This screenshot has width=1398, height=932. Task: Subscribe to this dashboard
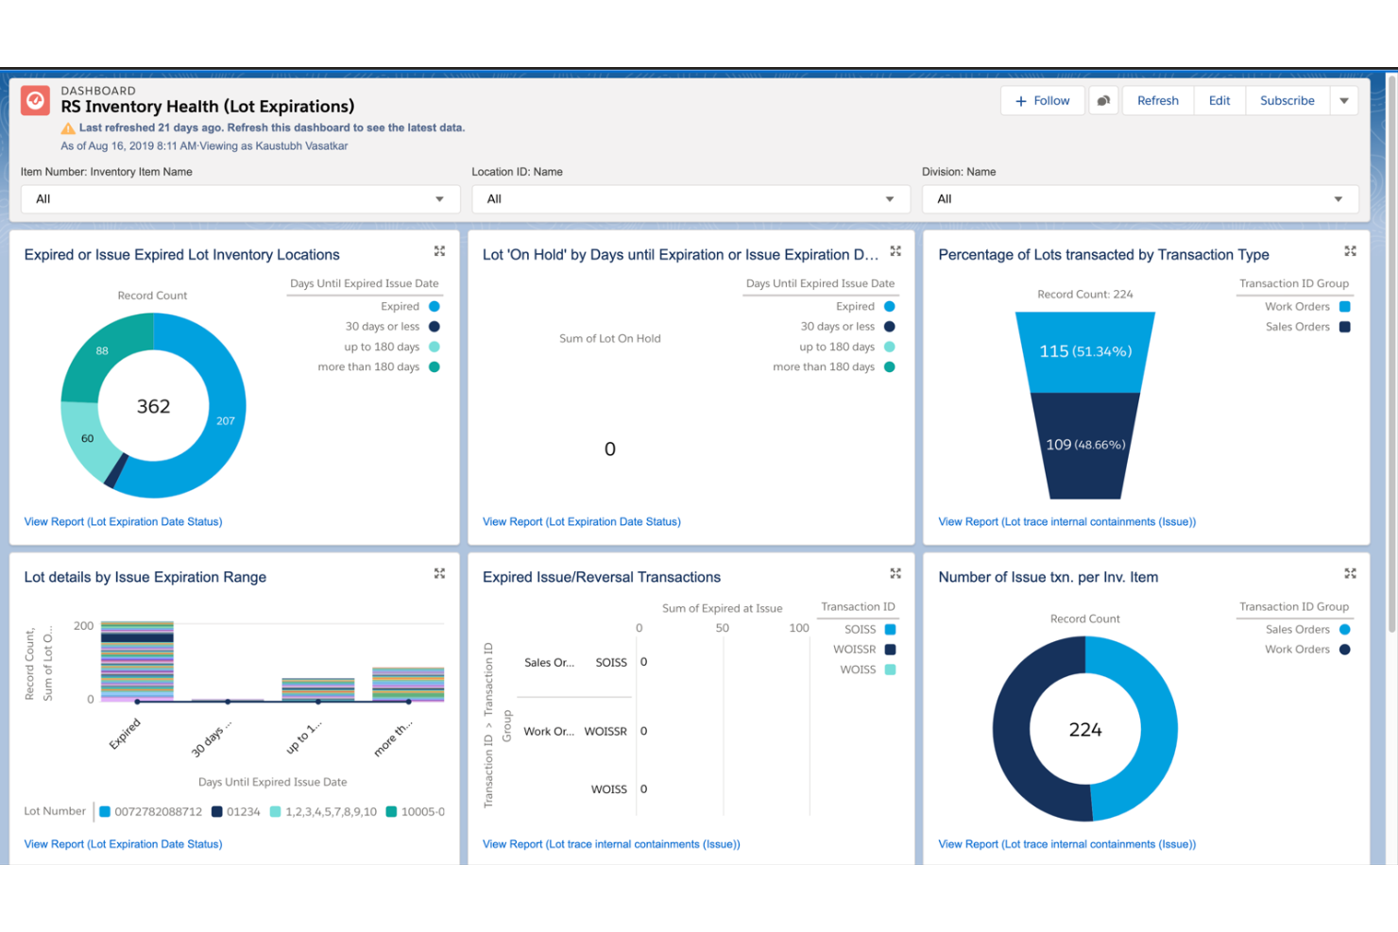click(x=1287, y=101)
